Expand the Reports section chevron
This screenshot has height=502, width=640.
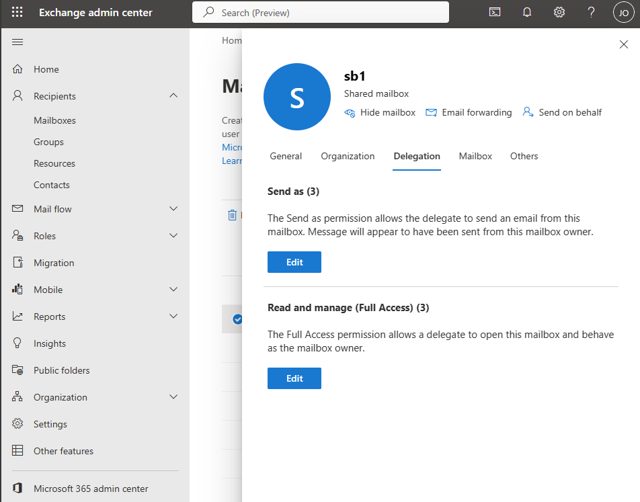173,317
